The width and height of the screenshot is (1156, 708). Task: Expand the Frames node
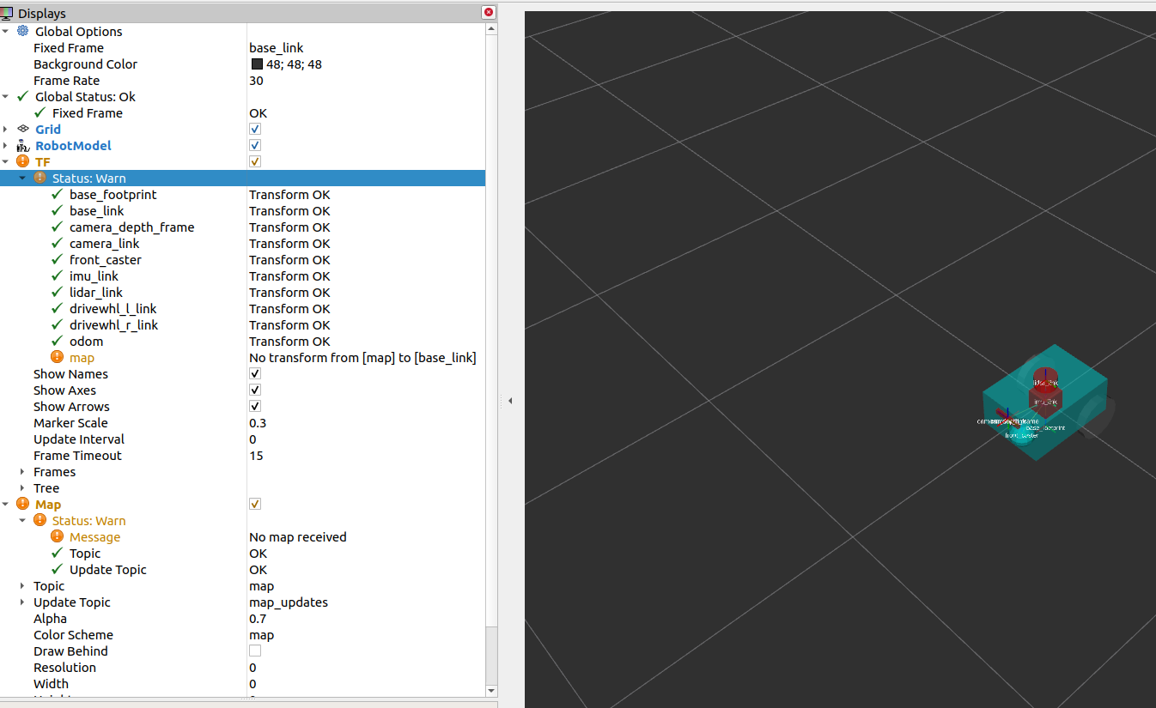(x=22, y=472)
